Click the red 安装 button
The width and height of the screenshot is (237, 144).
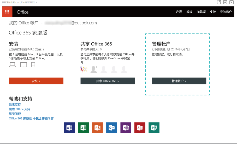coord(36,81)
